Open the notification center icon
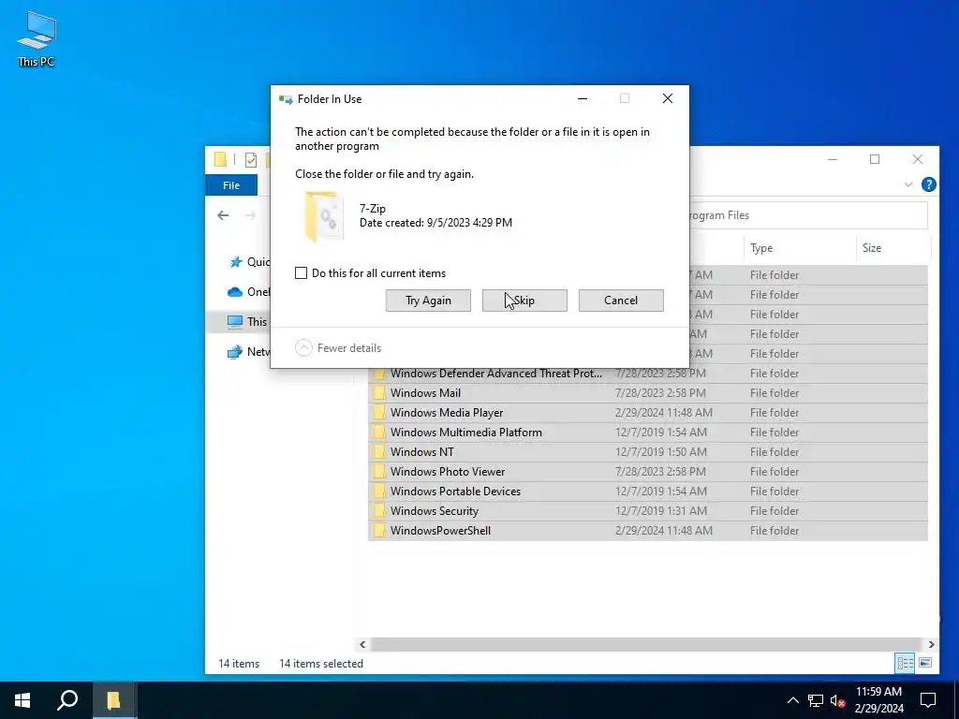Viewport: 959px width, 719px height. click(x=928, y=700)
